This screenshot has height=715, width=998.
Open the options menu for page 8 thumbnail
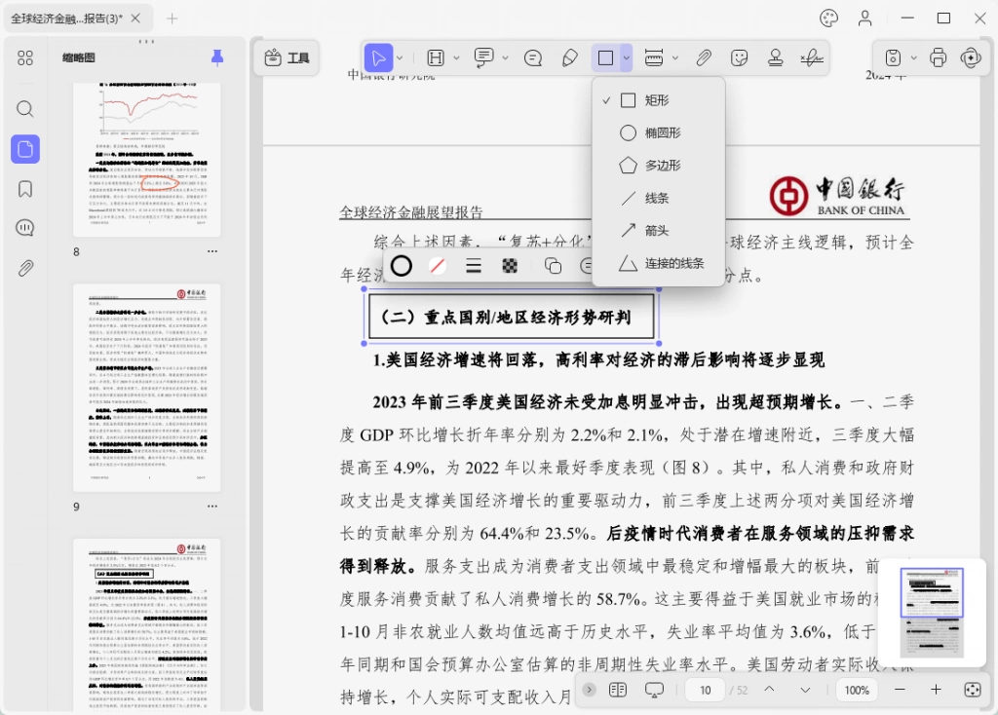click(211, 251)
